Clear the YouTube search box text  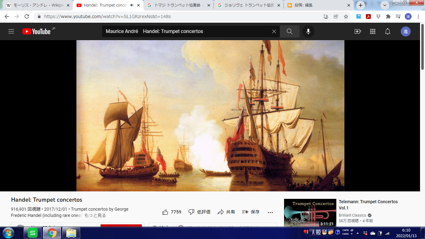click(x=274, y=31)
